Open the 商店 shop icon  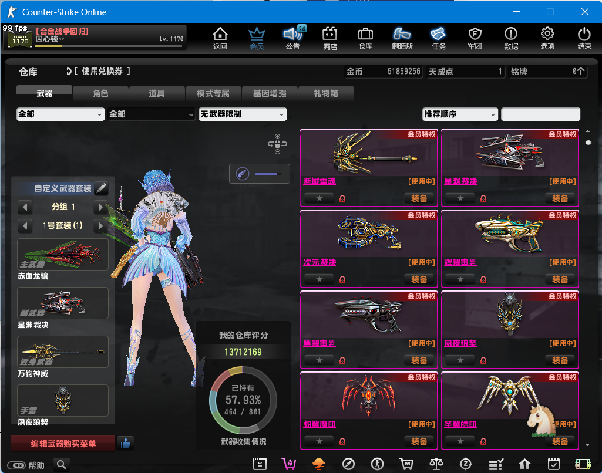pyautogui.click(x=329, y=38)
